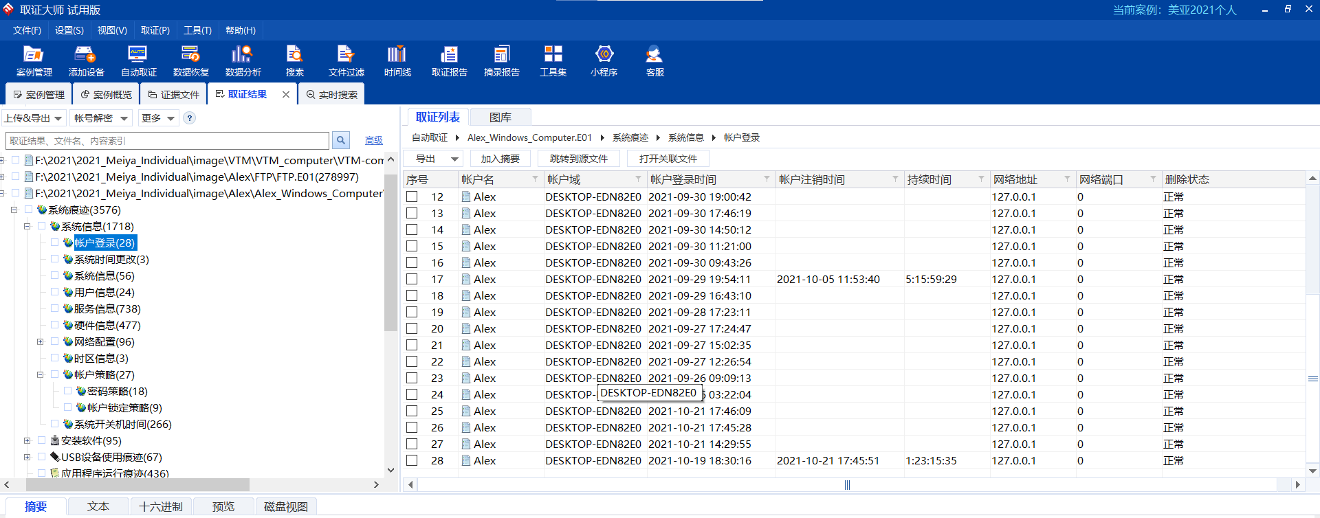Filter the 帐户名 column
Image resolution: width=1320 pixels, height=518 pixels.
tap(535, 179)
